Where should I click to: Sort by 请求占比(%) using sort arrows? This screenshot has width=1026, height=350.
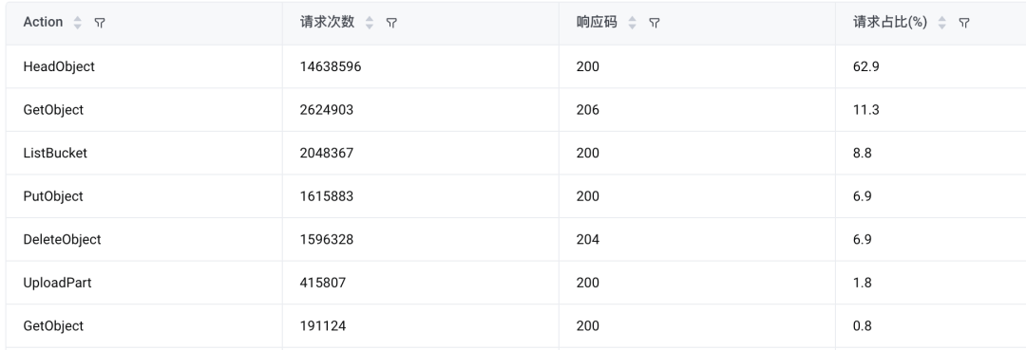pyautogui.click(x=942, y=23)
